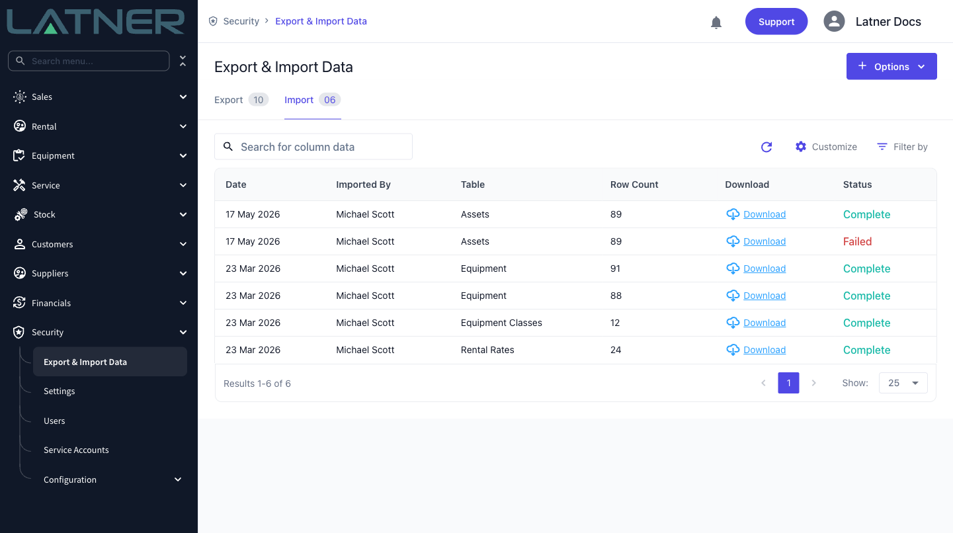Screen dimensions: 953x533
Task: Click the Filter by lines icon
Action: coord(882,147)
